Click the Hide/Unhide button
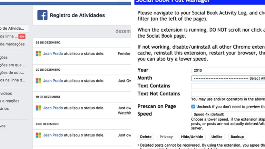This screenshot has width=265, height=149. (x=192, y=137)
